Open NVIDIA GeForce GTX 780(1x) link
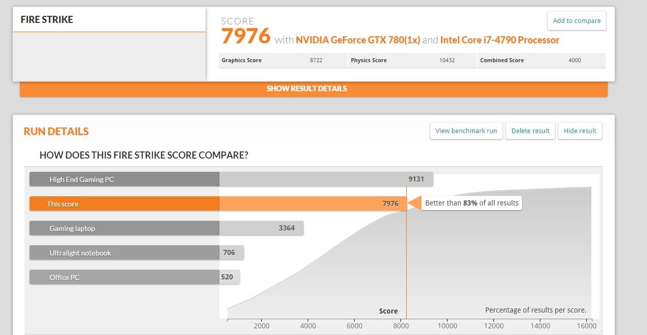Viewport: 647px width, 335px height. pyautogui.click(x=358, y=40)
